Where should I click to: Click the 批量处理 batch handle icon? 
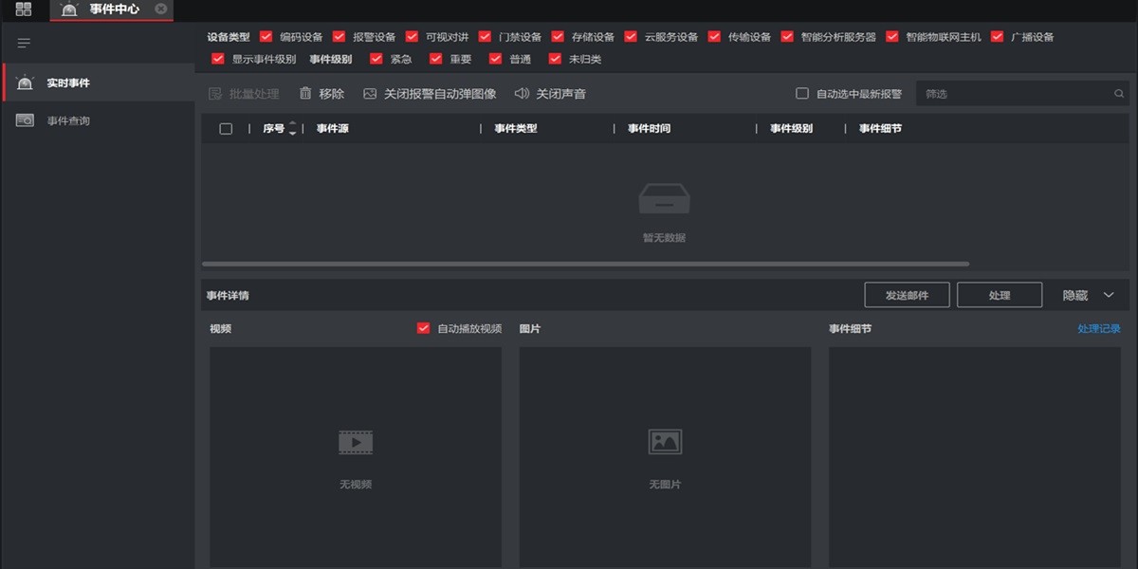click(x=214, y=94)
